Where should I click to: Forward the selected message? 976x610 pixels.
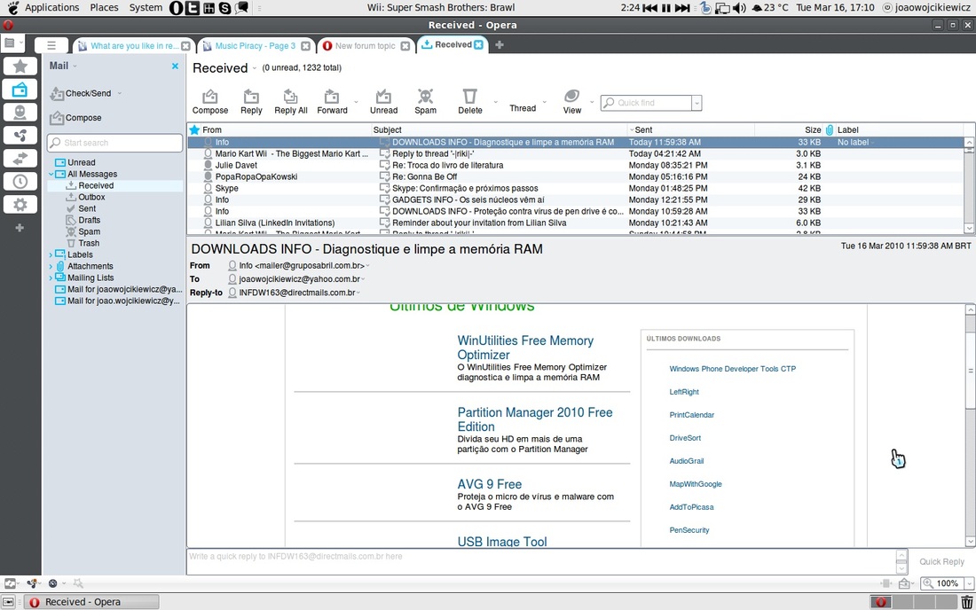point(333,102)
